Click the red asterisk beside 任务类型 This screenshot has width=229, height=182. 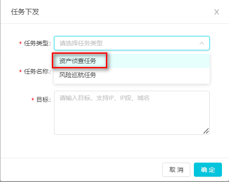pyautogui.click(x=21, y=43)
